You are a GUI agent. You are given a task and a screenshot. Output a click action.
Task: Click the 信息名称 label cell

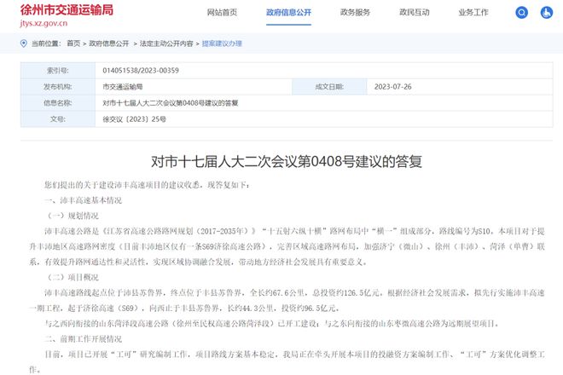click(x=58, y=103)
